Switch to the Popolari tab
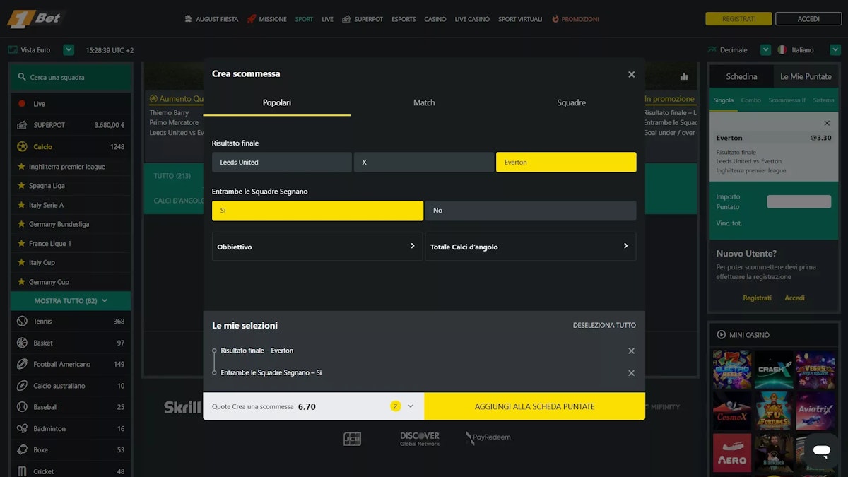 (x=277, y=103)
